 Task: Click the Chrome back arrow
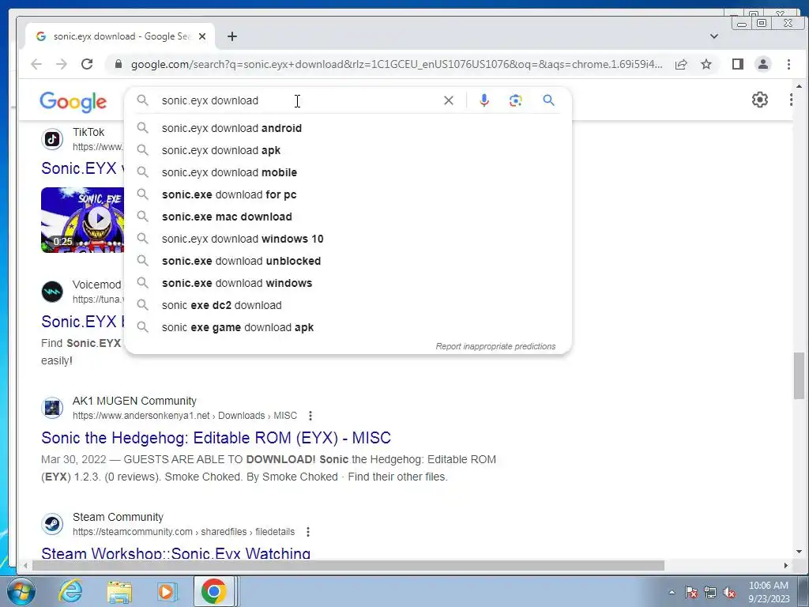click(36, 64)
